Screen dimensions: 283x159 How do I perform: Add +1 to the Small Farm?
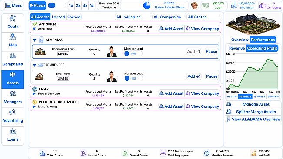194,76
